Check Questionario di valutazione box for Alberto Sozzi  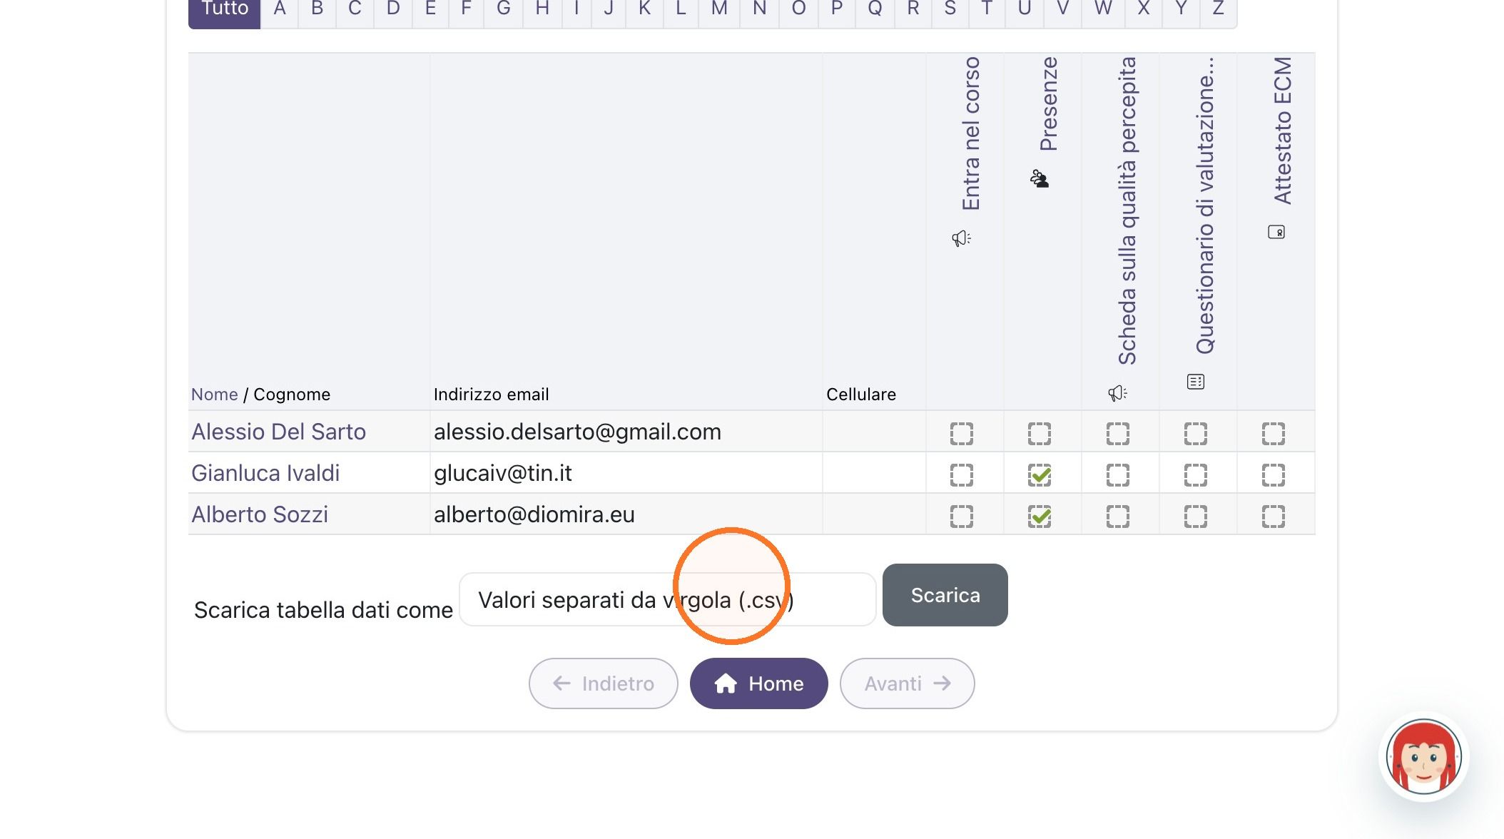(x=1196, y=517)
